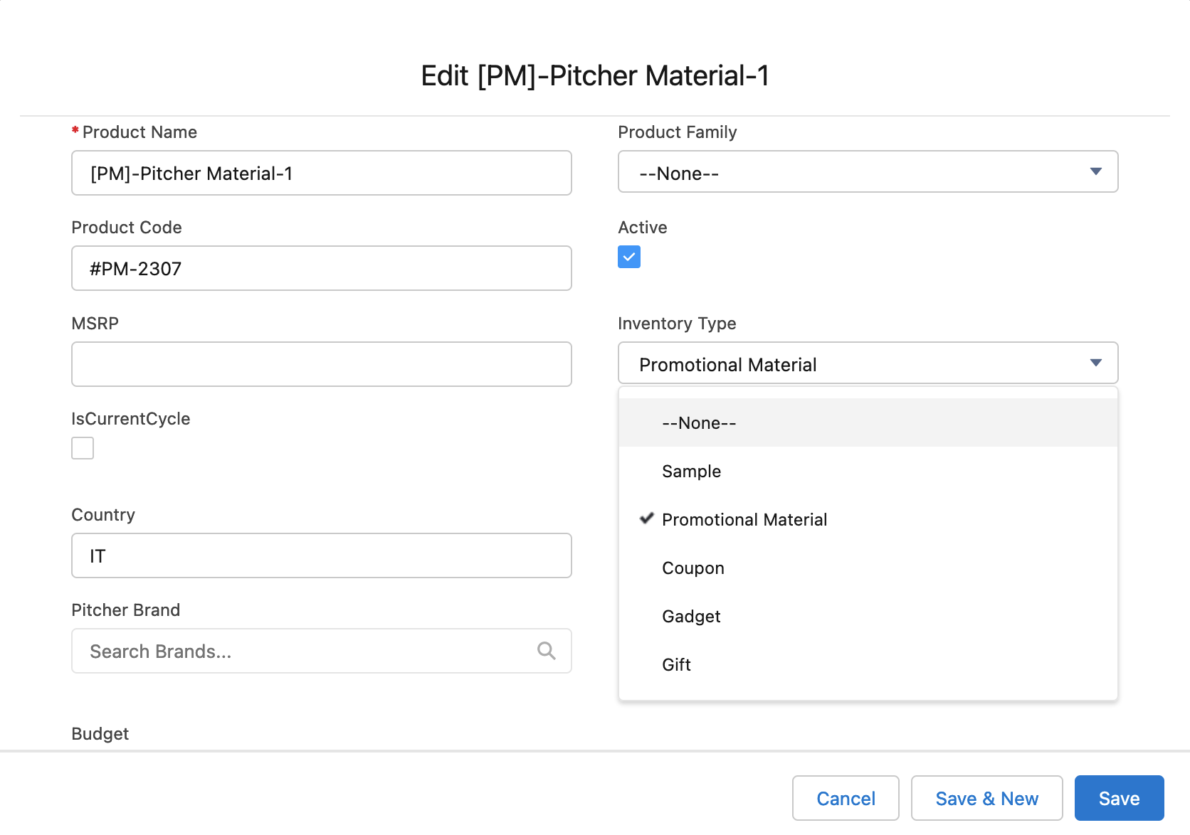Click the empty MSRP field
Image resolution: width=1190 pixels, height=835 pixels.
click(321, 364)
